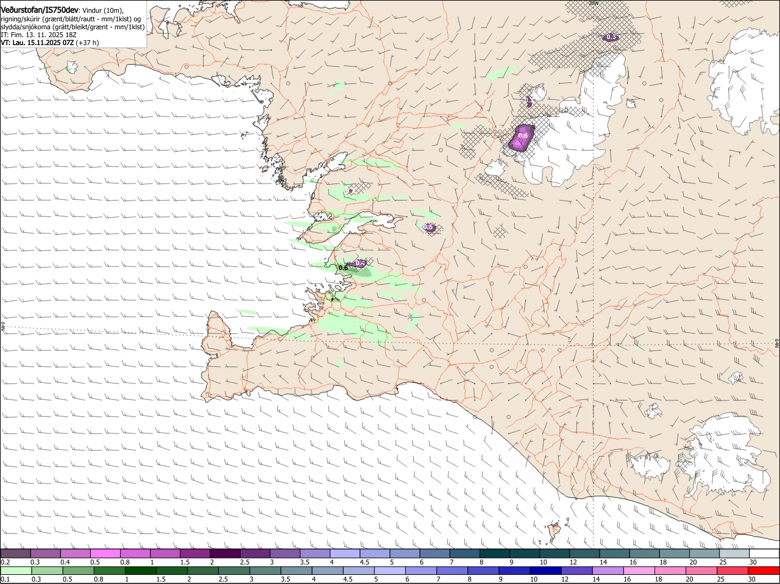Select lower scale swatch between 25 and 30
The image size is (780, 584).
tap(733, 571)
